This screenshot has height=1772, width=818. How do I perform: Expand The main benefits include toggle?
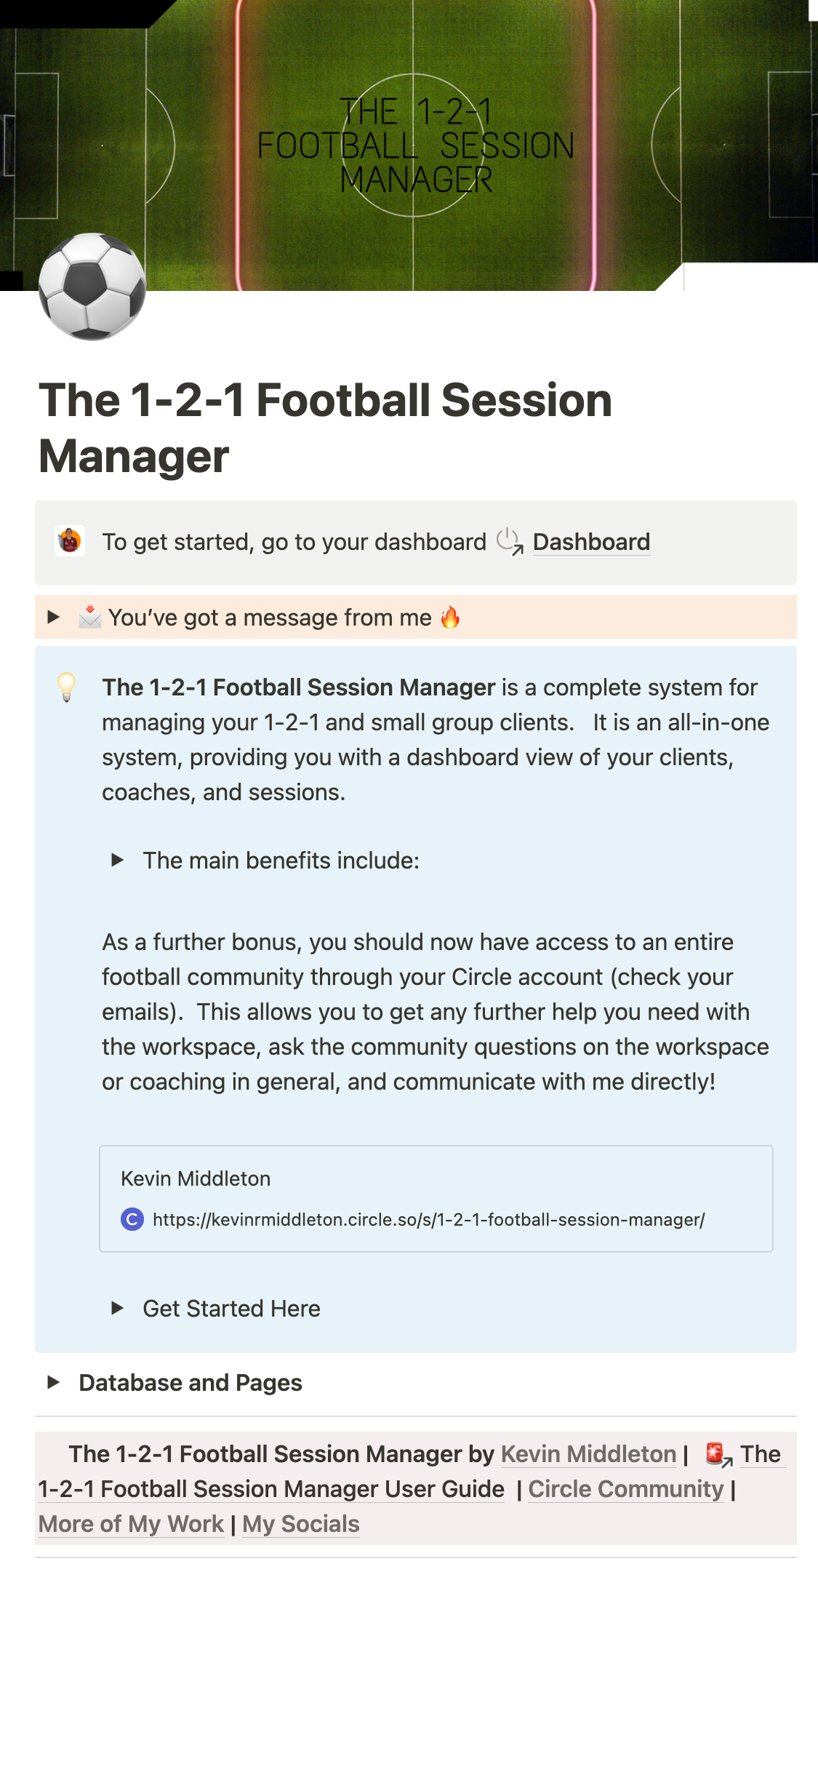click(117, 861)
